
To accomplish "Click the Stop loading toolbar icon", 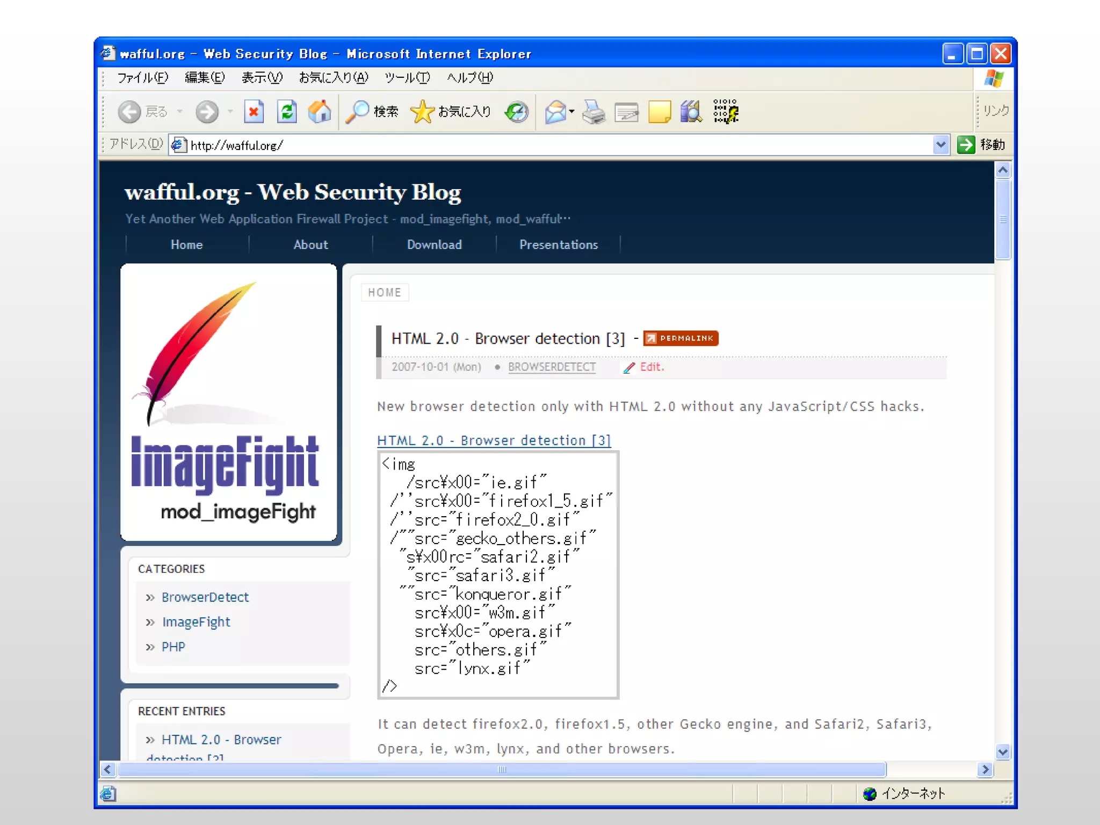I will click(x=254, y=112).
